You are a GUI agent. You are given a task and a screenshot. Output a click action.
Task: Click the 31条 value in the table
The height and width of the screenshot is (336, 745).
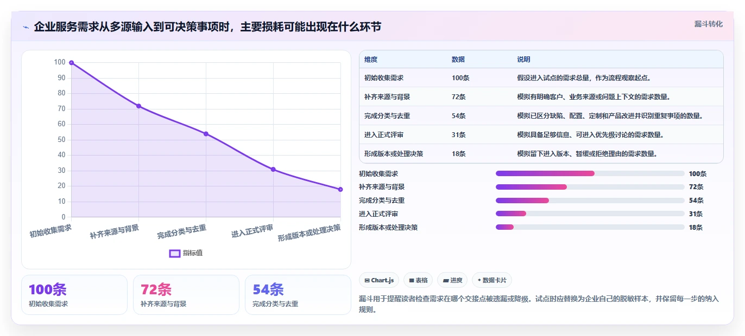click(459, 135)
